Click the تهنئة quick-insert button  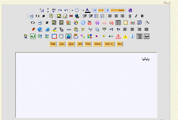pos(53,44)
